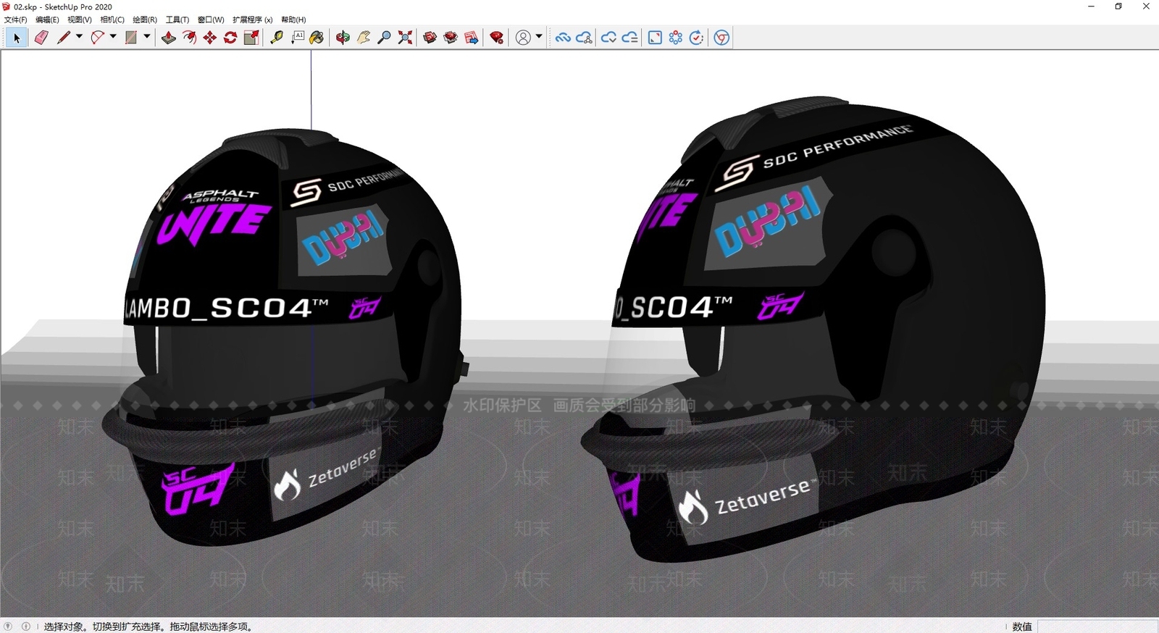Choose the Move tool with red arrows
This screenshot has height=633, width=1159.
(x=210, y=38)
